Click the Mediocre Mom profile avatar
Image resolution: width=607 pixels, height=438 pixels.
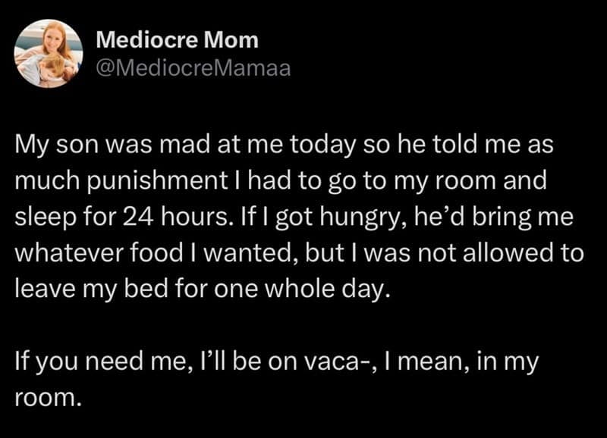[x=48, y=53]
